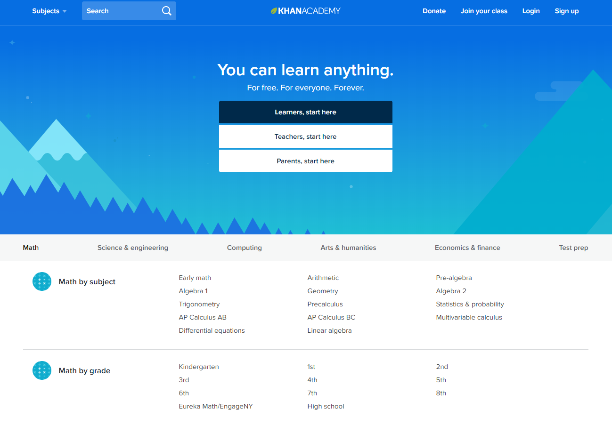Viewport: 612px width, 425px height.
Task: Click the Math by grade icon
Action: click(42, 370)
